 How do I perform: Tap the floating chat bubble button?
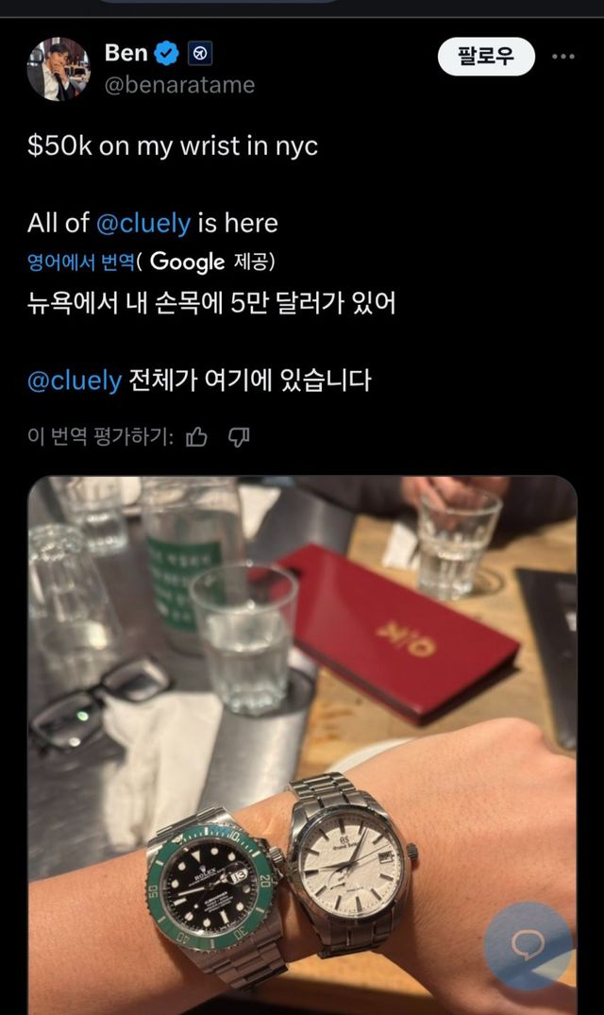tap(528, 946)
